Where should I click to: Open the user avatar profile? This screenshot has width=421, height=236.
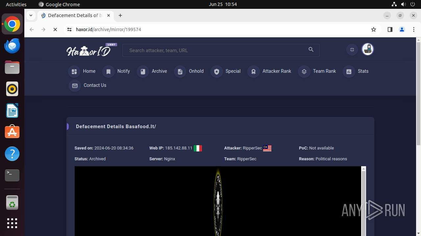click(x=367, y=49)
